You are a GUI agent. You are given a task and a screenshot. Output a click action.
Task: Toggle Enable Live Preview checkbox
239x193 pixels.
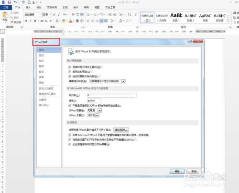tap(70, 72)
